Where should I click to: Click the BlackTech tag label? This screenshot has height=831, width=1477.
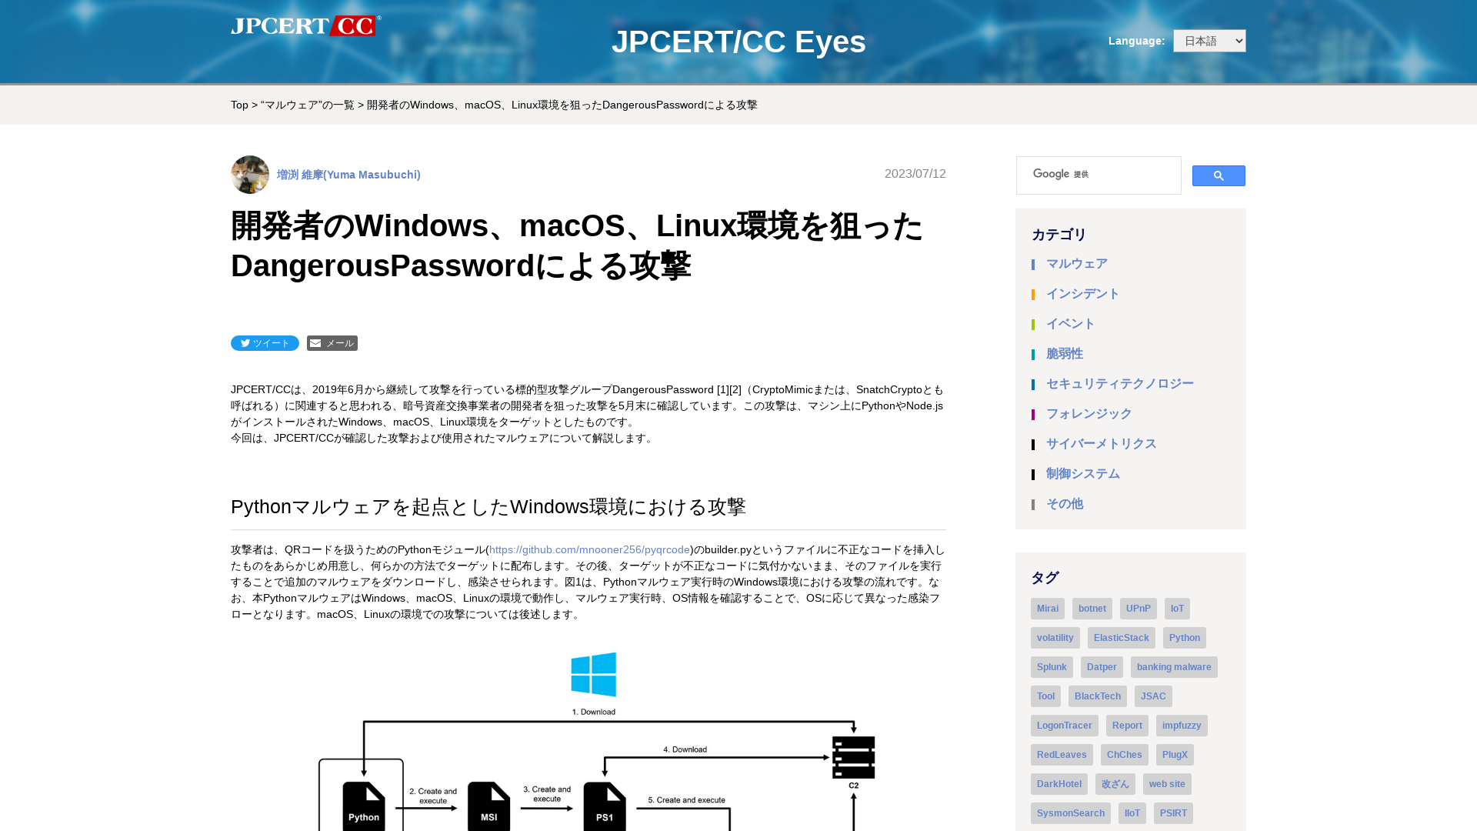click(1098, 696)
